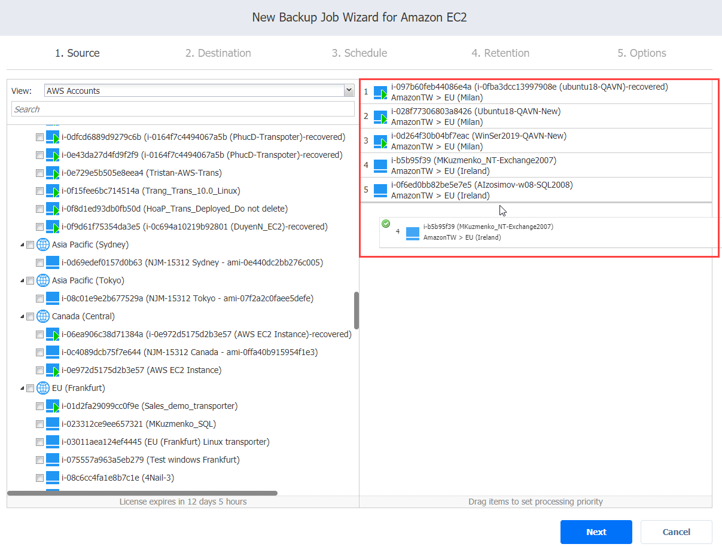
Task: Click the instance icon beside NJM-15312 Canada
Action: click(53, 353)
